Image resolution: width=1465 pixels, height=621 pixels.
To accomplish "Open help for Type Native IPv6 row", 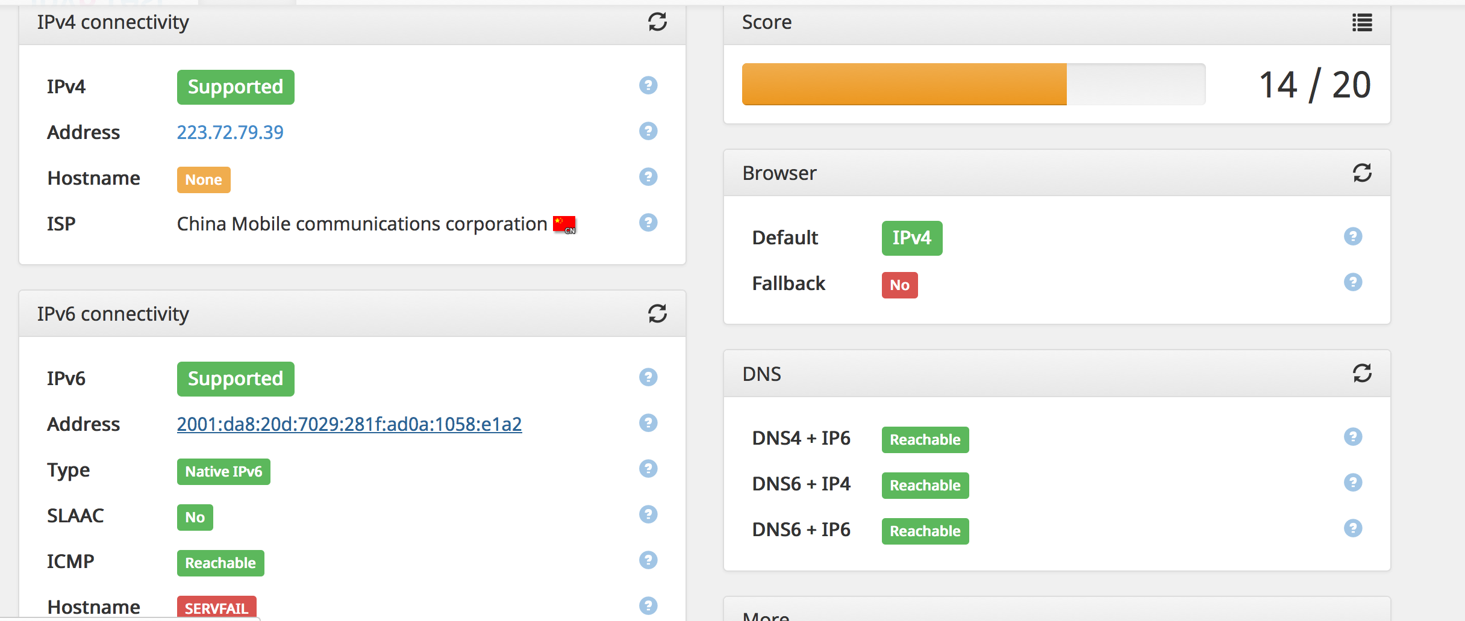I will click(x=648, y=469).
